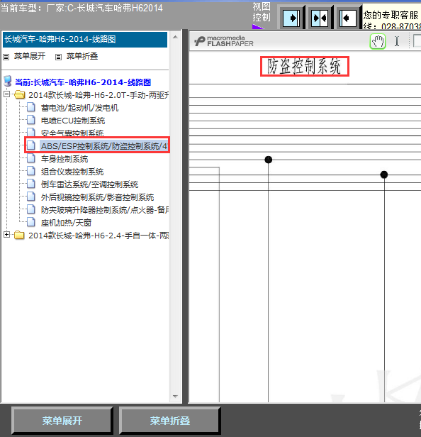Click the tree panel scroll-down arrow

click(x=176, y=396)
